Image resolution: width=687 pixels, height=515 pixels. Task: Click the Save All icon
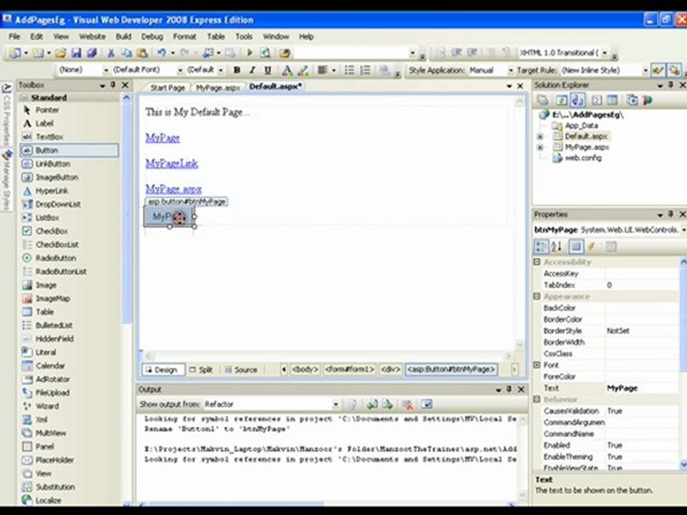(92, 53)
